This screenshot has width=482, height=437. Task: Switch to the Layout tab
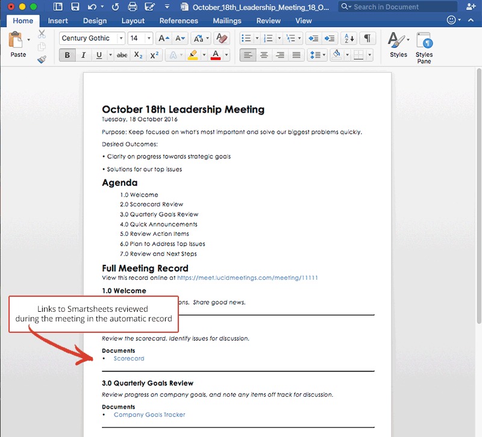coord(133,20)
